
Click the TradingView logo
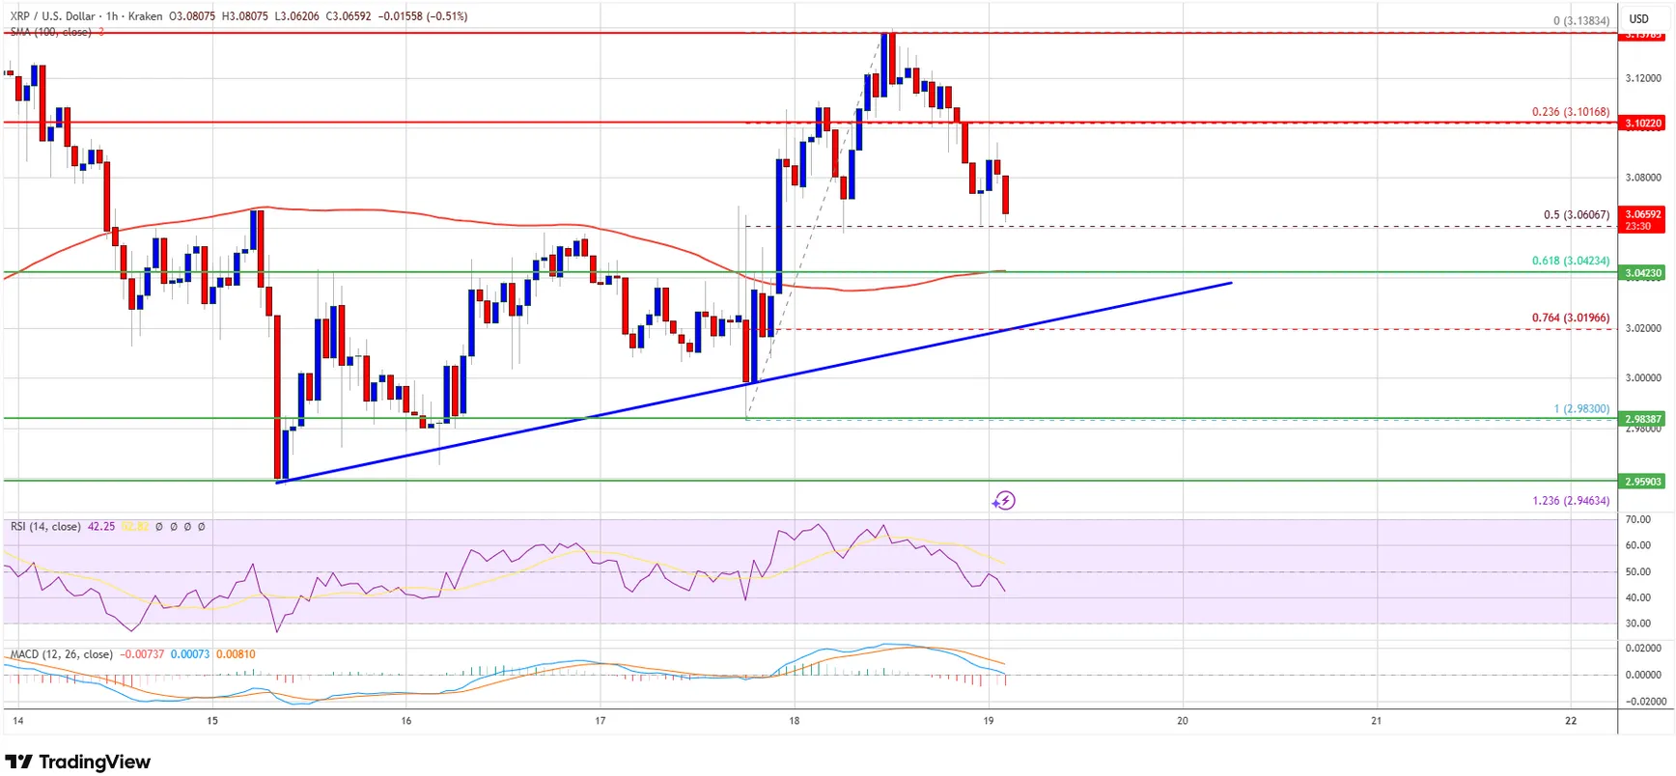point(78,762)
